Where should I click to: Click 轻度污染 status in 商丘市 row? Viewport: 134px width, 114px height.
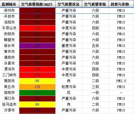69,87
